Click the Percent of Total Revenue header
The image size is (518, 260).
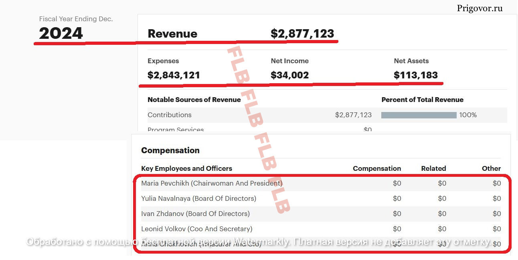pyautogui.click(x=422, y=100)
